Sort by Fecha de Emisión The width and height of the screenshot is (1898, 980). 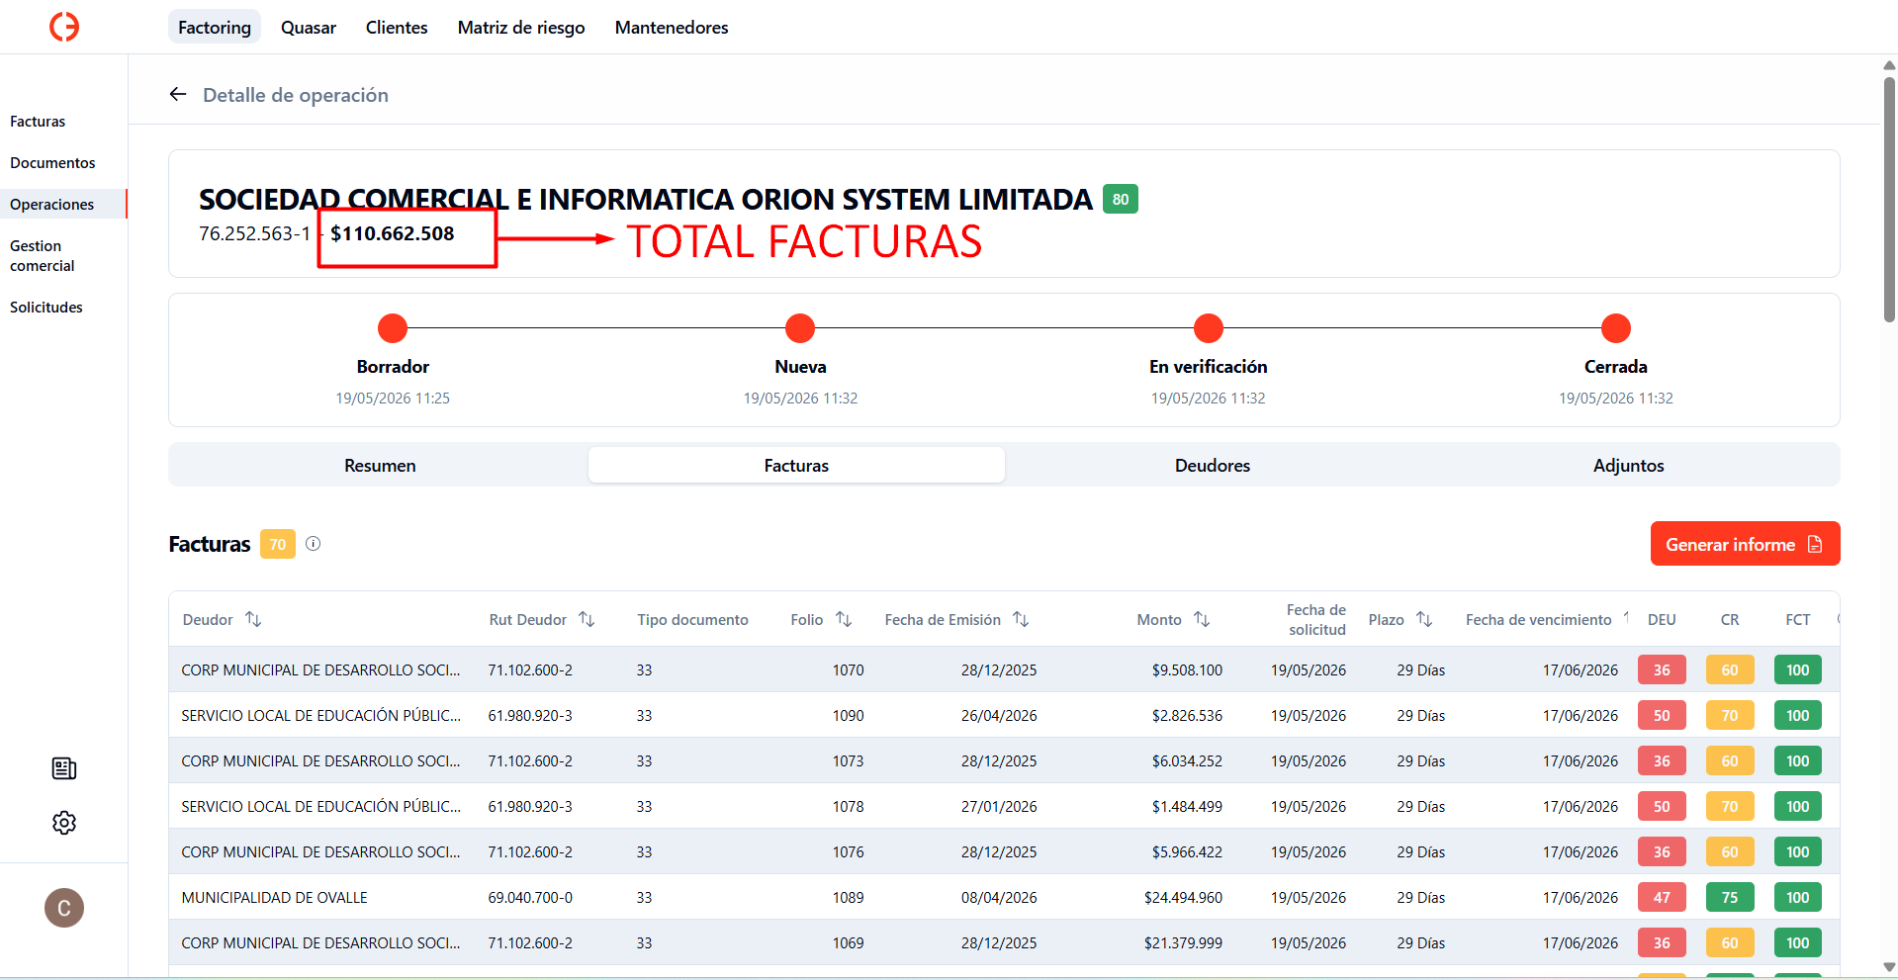(x=1022, y=619)
